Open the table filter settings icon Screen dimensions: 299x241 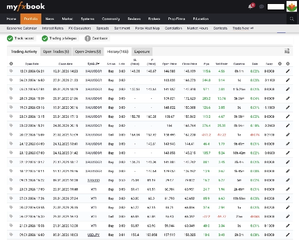coord(287,51)
